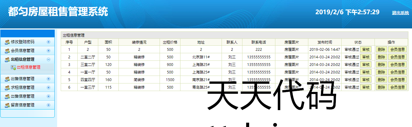Expand the 留言信息管理 plus icon
412x127 pixels.
[48, 105]
